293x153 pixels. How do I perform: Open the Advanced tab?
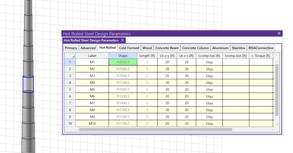88,48
